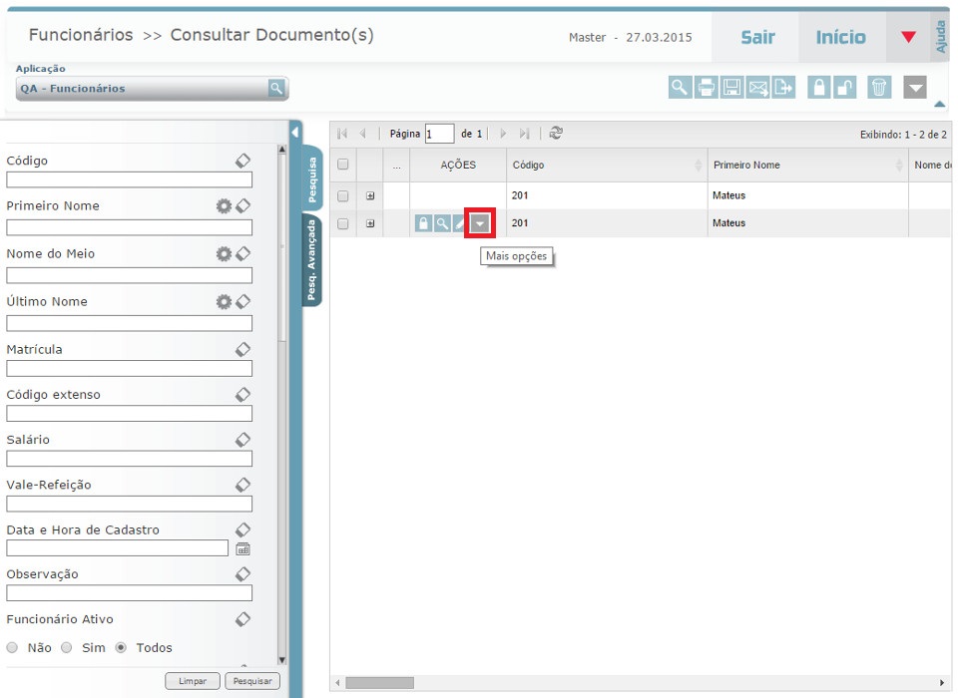Click the send by email envelope icon
Viewport: 958px width, 698px height.
[x=758, y=88]
